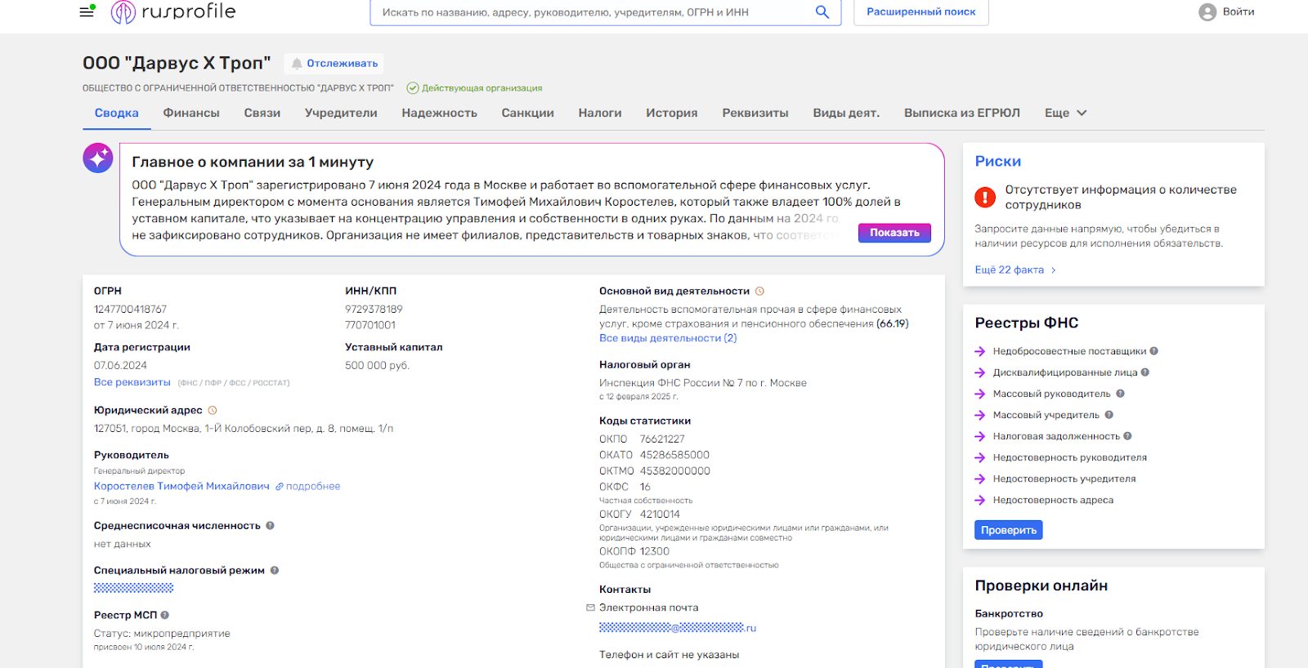This screenshot has width=1308, height=668.
Task: Click the rusprofile logo
Action: tap(173, 11)
